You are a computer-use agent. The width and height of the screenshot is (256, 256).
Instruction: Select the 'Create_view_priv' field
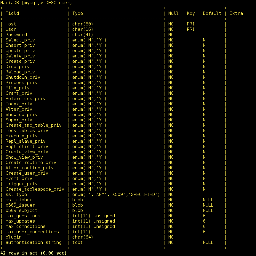pos(27,152)
